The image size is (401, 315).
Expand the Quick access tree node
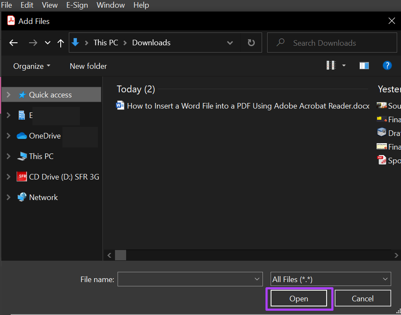pyautogui.click(x=9, y=95)
